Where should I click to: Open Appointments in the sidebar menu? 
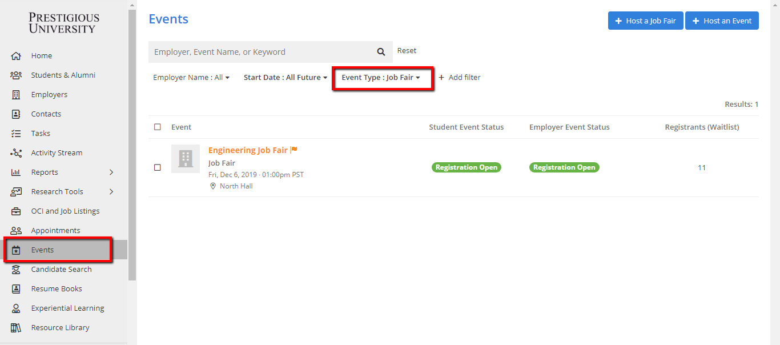55,231
